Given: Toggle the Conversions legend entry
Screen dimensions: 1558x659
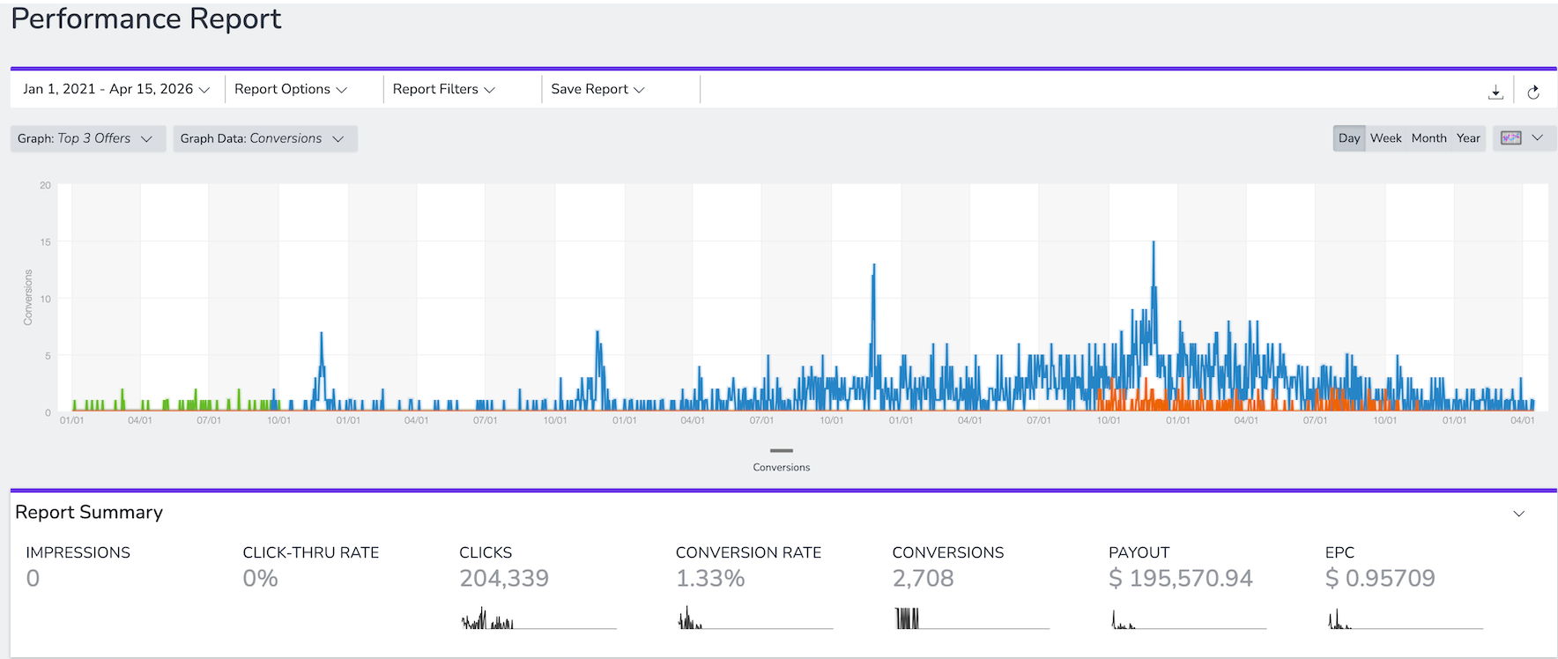Looking at the screenshot, I should (781, 460).
